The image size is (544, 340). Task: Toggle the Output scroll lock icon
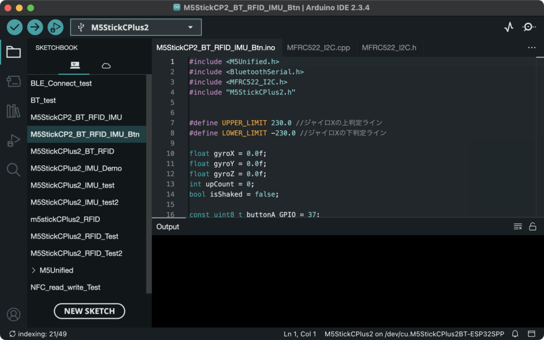(x=532, y=227)
